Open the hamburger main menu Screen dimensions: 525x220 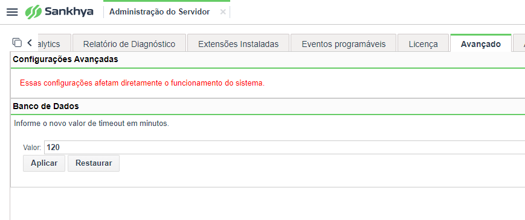[12, 12]
